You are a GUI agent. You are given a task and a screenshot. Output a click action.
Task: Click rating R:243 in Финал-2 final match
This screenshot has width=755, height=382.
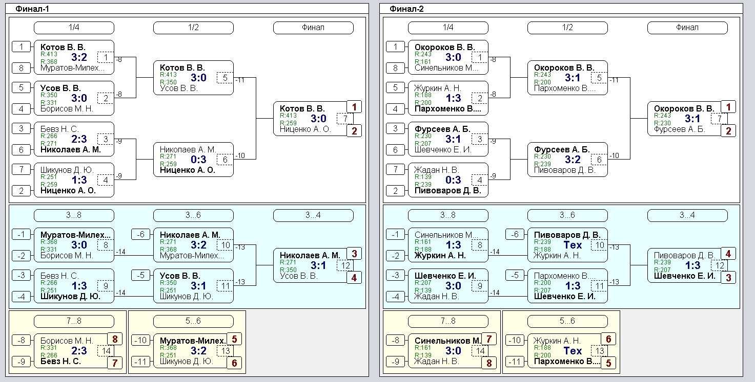click(662, 116)
